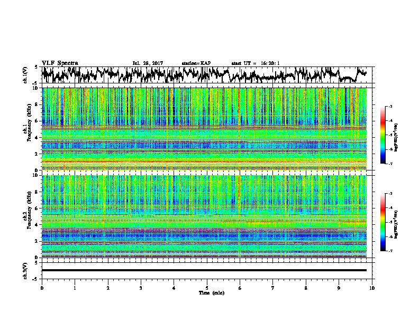Click the "5" tick on the time axis
Viewport: 419px width, 323px height.
click(x=207, y=288)
